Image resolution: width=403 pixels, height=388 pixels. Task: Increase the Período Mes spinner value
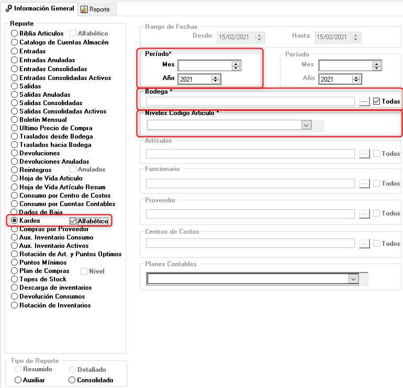pos(236,63)
